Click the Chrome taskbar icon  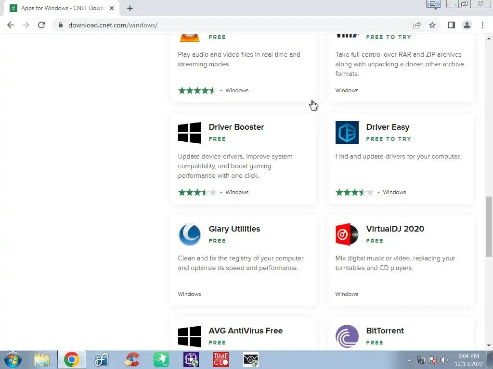[x=72, y=359]
